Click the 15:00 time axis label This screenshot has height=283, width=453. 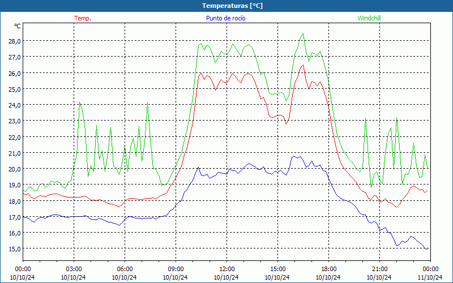coord(277,269)
